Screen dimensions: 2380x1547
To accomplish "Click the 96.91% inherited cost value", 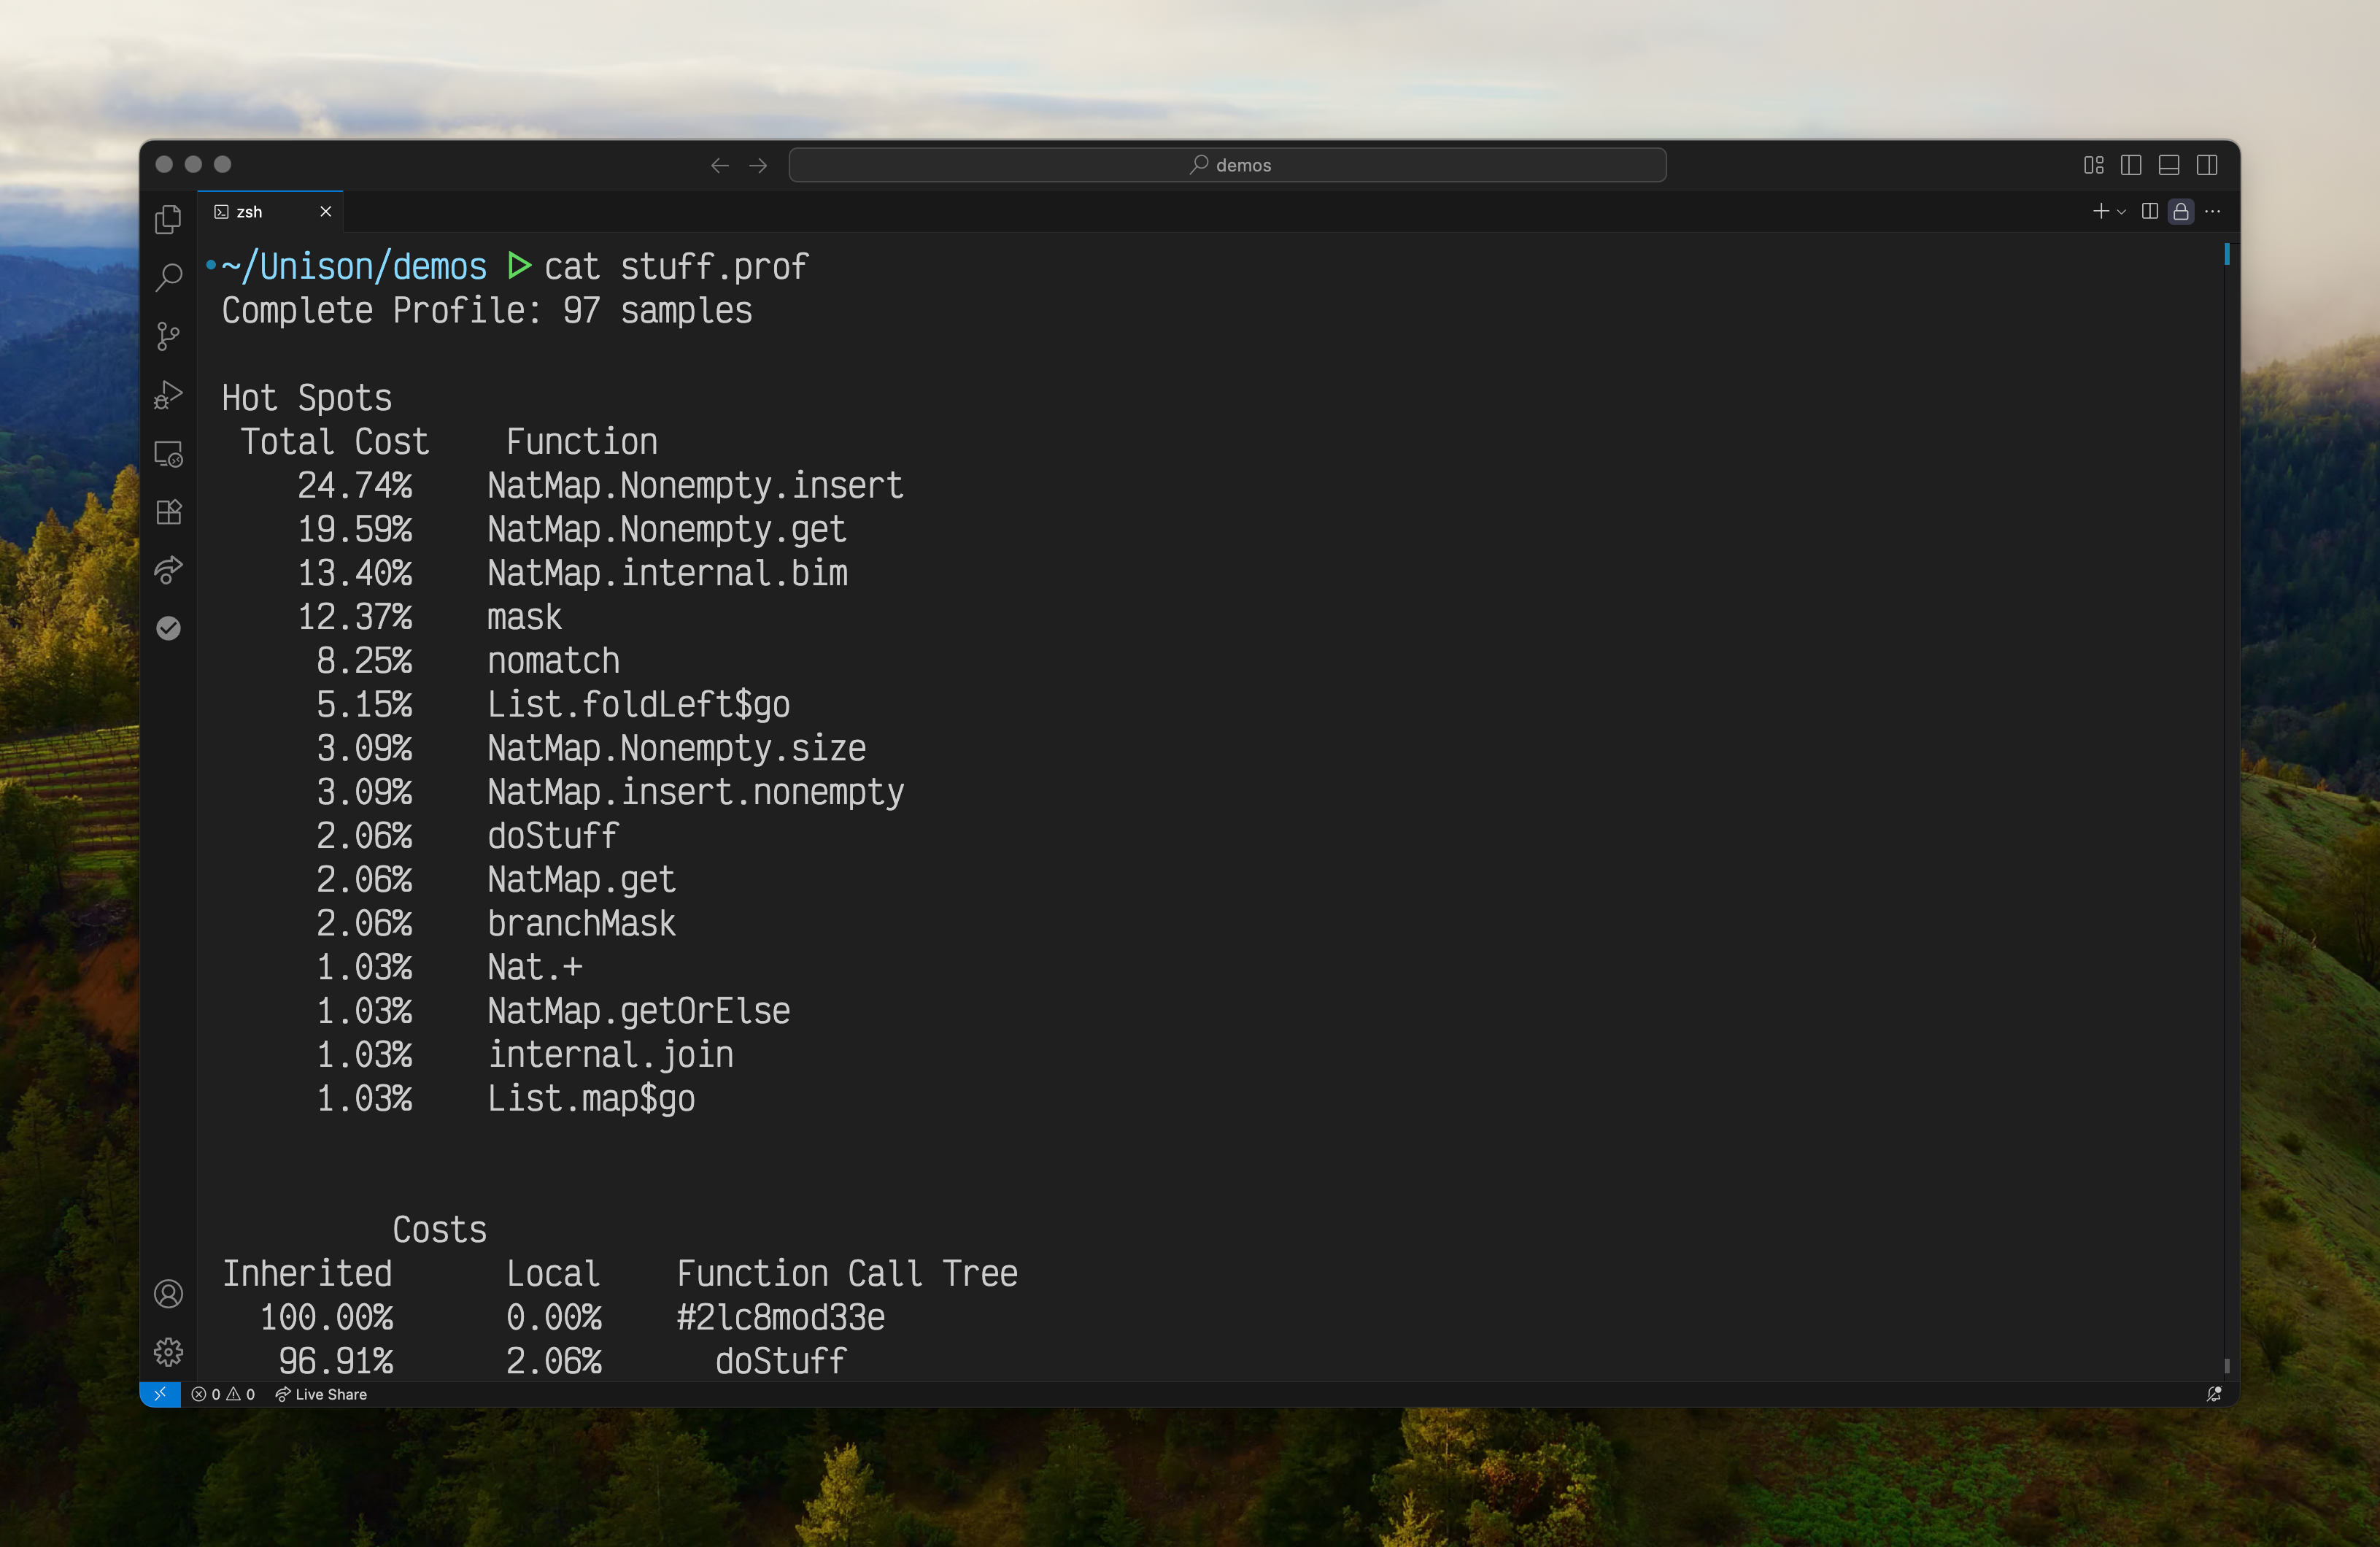I will coord(336,1362).
